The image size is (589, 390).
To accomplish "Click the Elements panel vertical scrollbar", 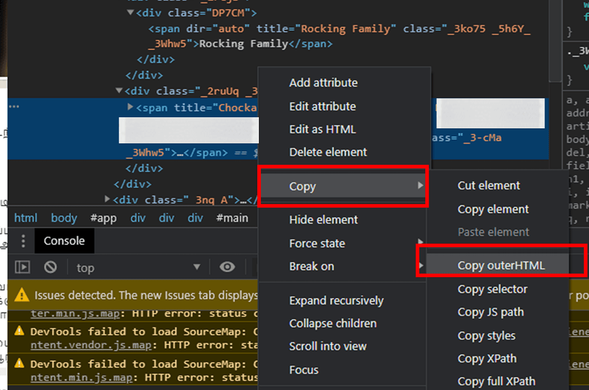I will pos(555,41).
